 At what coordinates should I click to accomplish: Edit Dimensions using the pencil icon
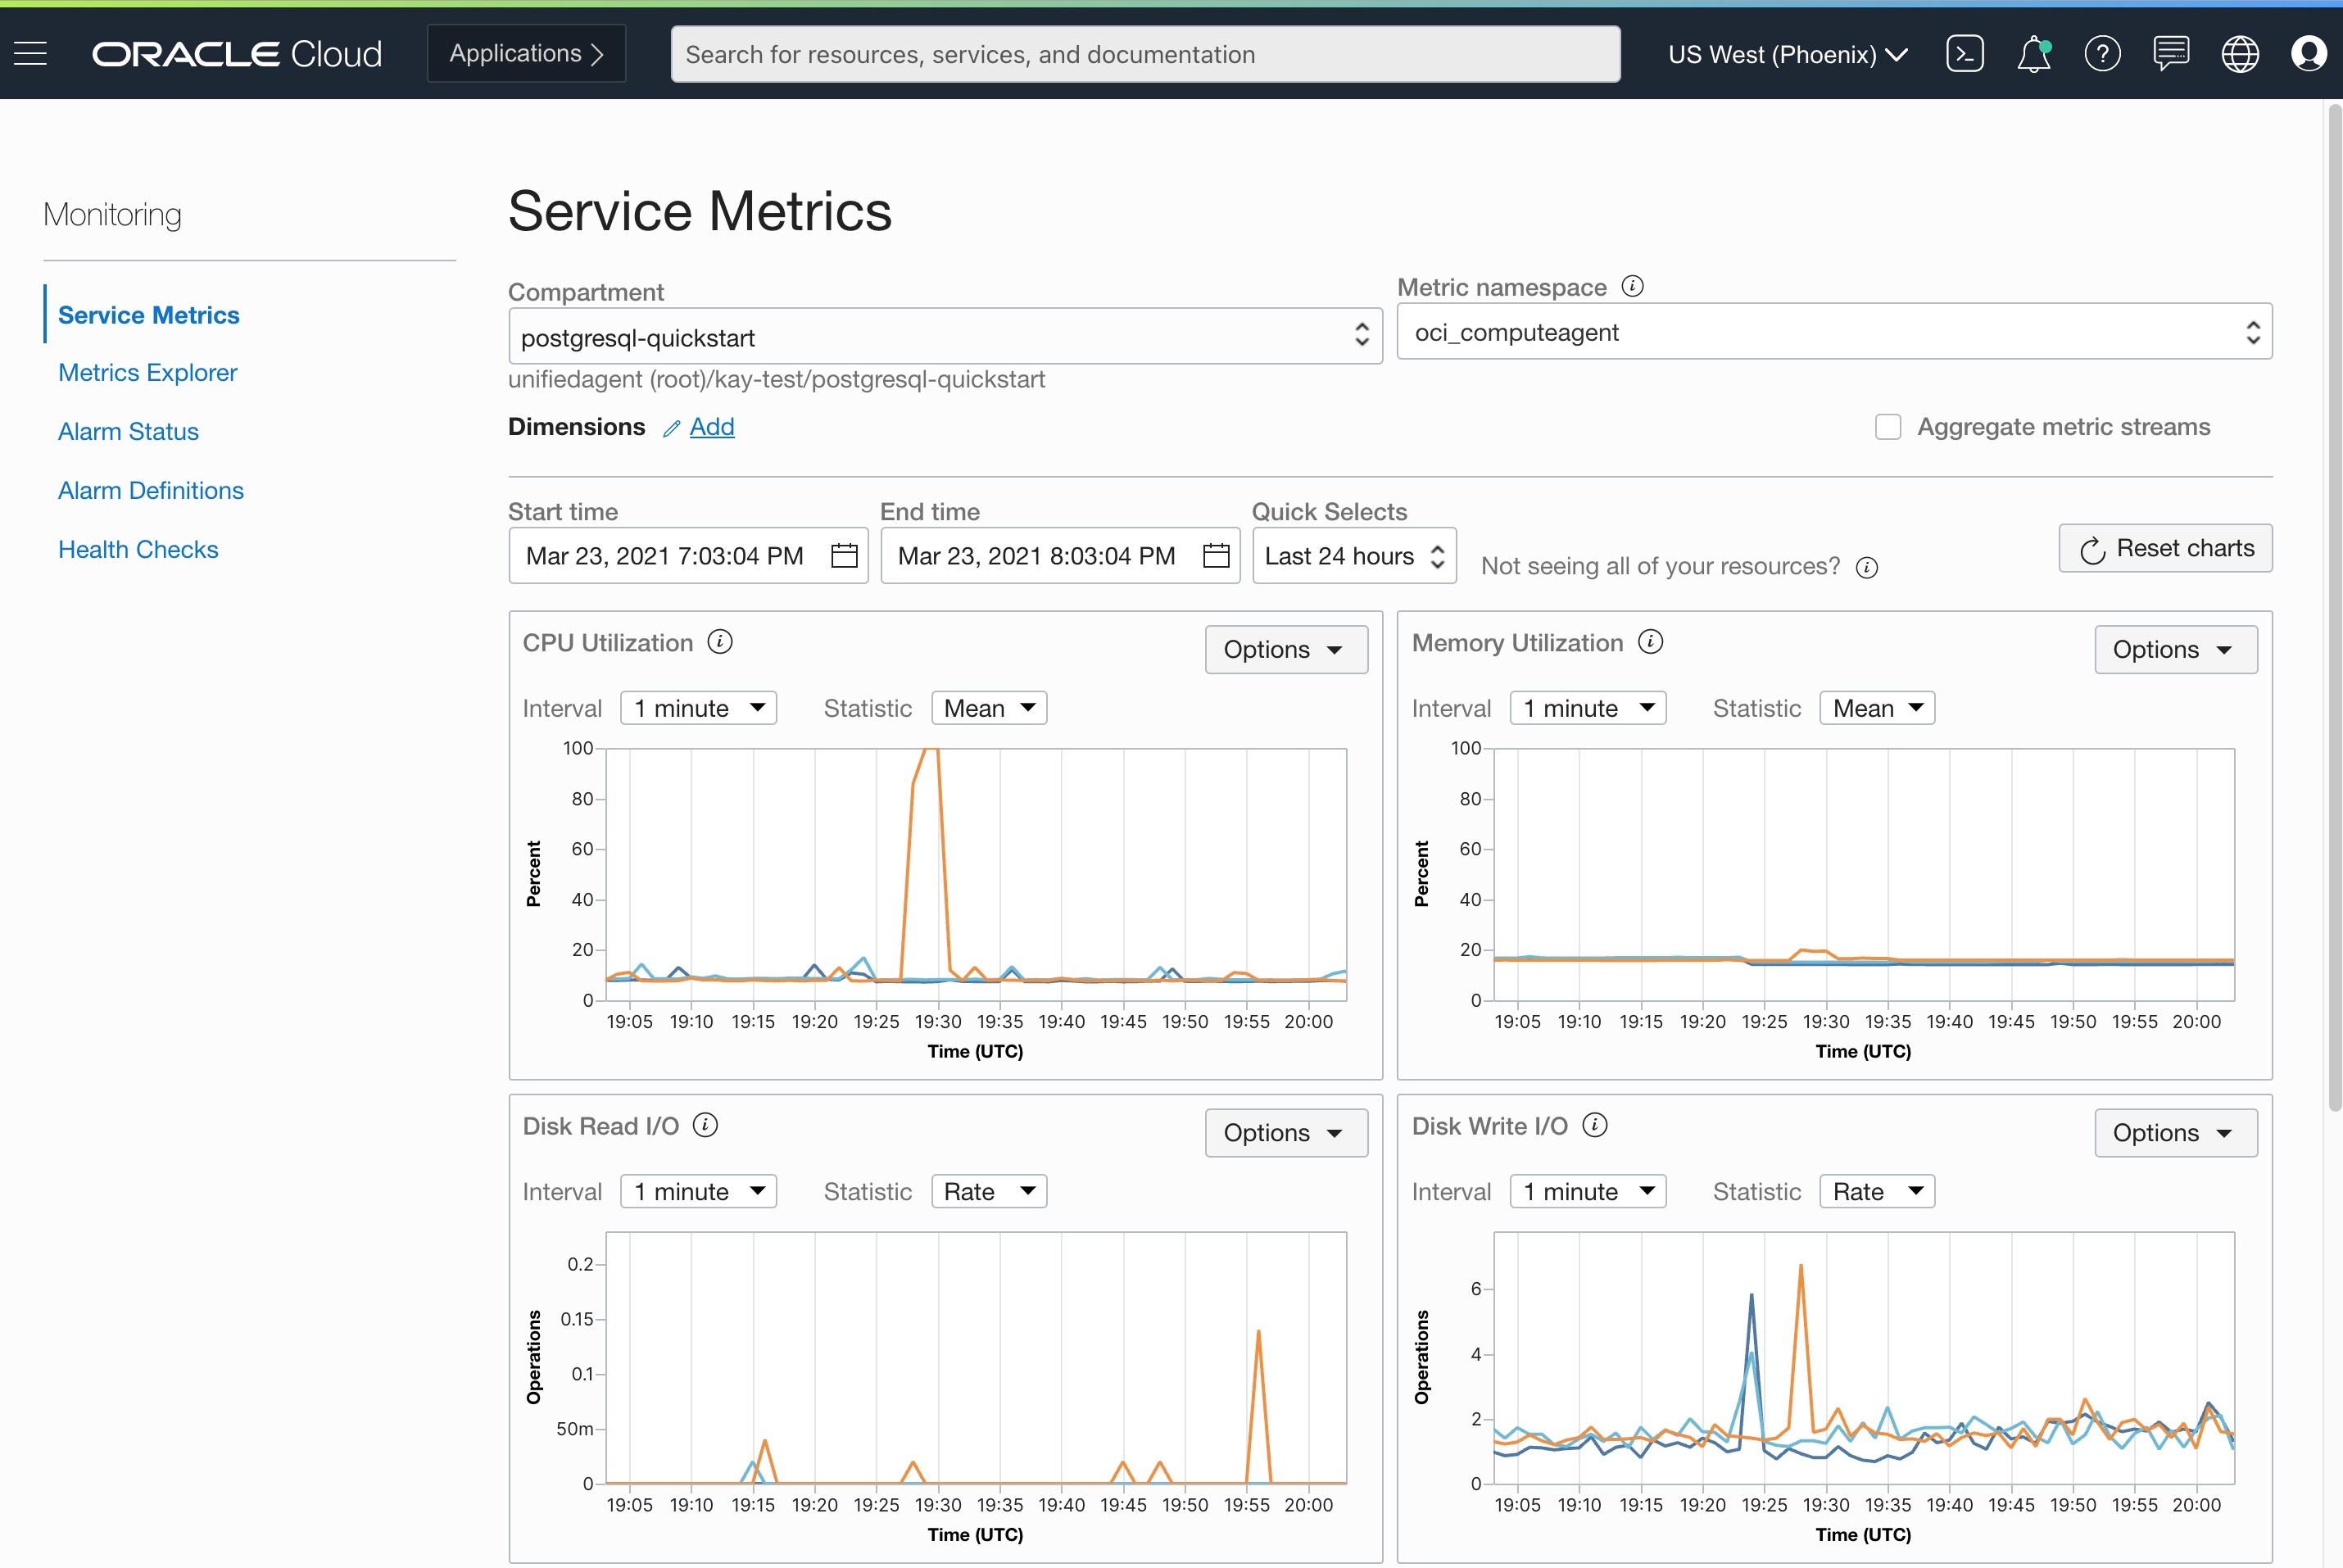[x=671, y=427]
